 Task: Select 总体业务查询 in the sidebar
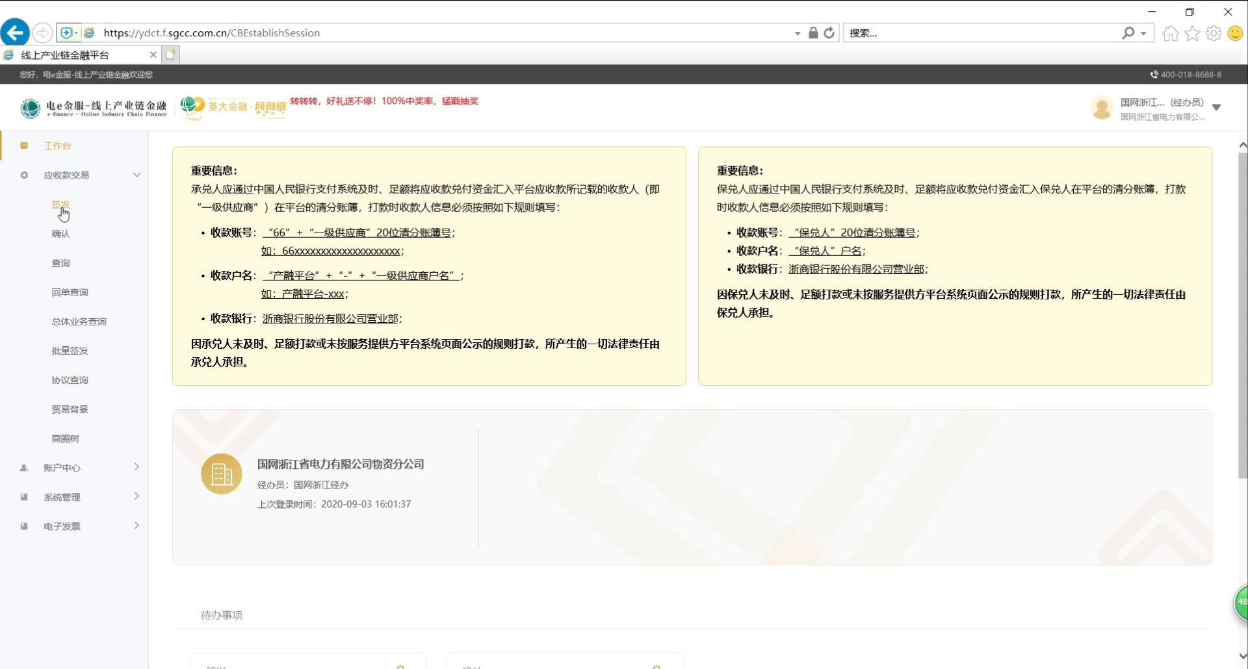point(79,322)
